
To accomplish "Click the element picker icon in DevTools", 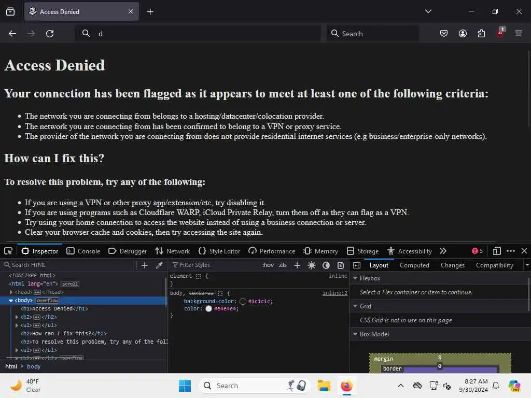I will click(x=8, y=251).
